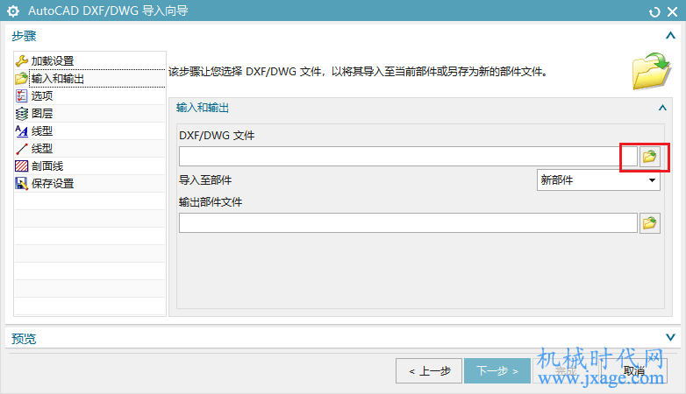Viewport: 686px width, 394px height.
Task: Browse for the output part file
Action: pos(650,223)
